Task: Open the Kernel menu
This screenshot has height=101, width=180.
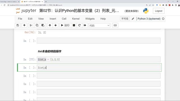Action: tap(76, 19)
